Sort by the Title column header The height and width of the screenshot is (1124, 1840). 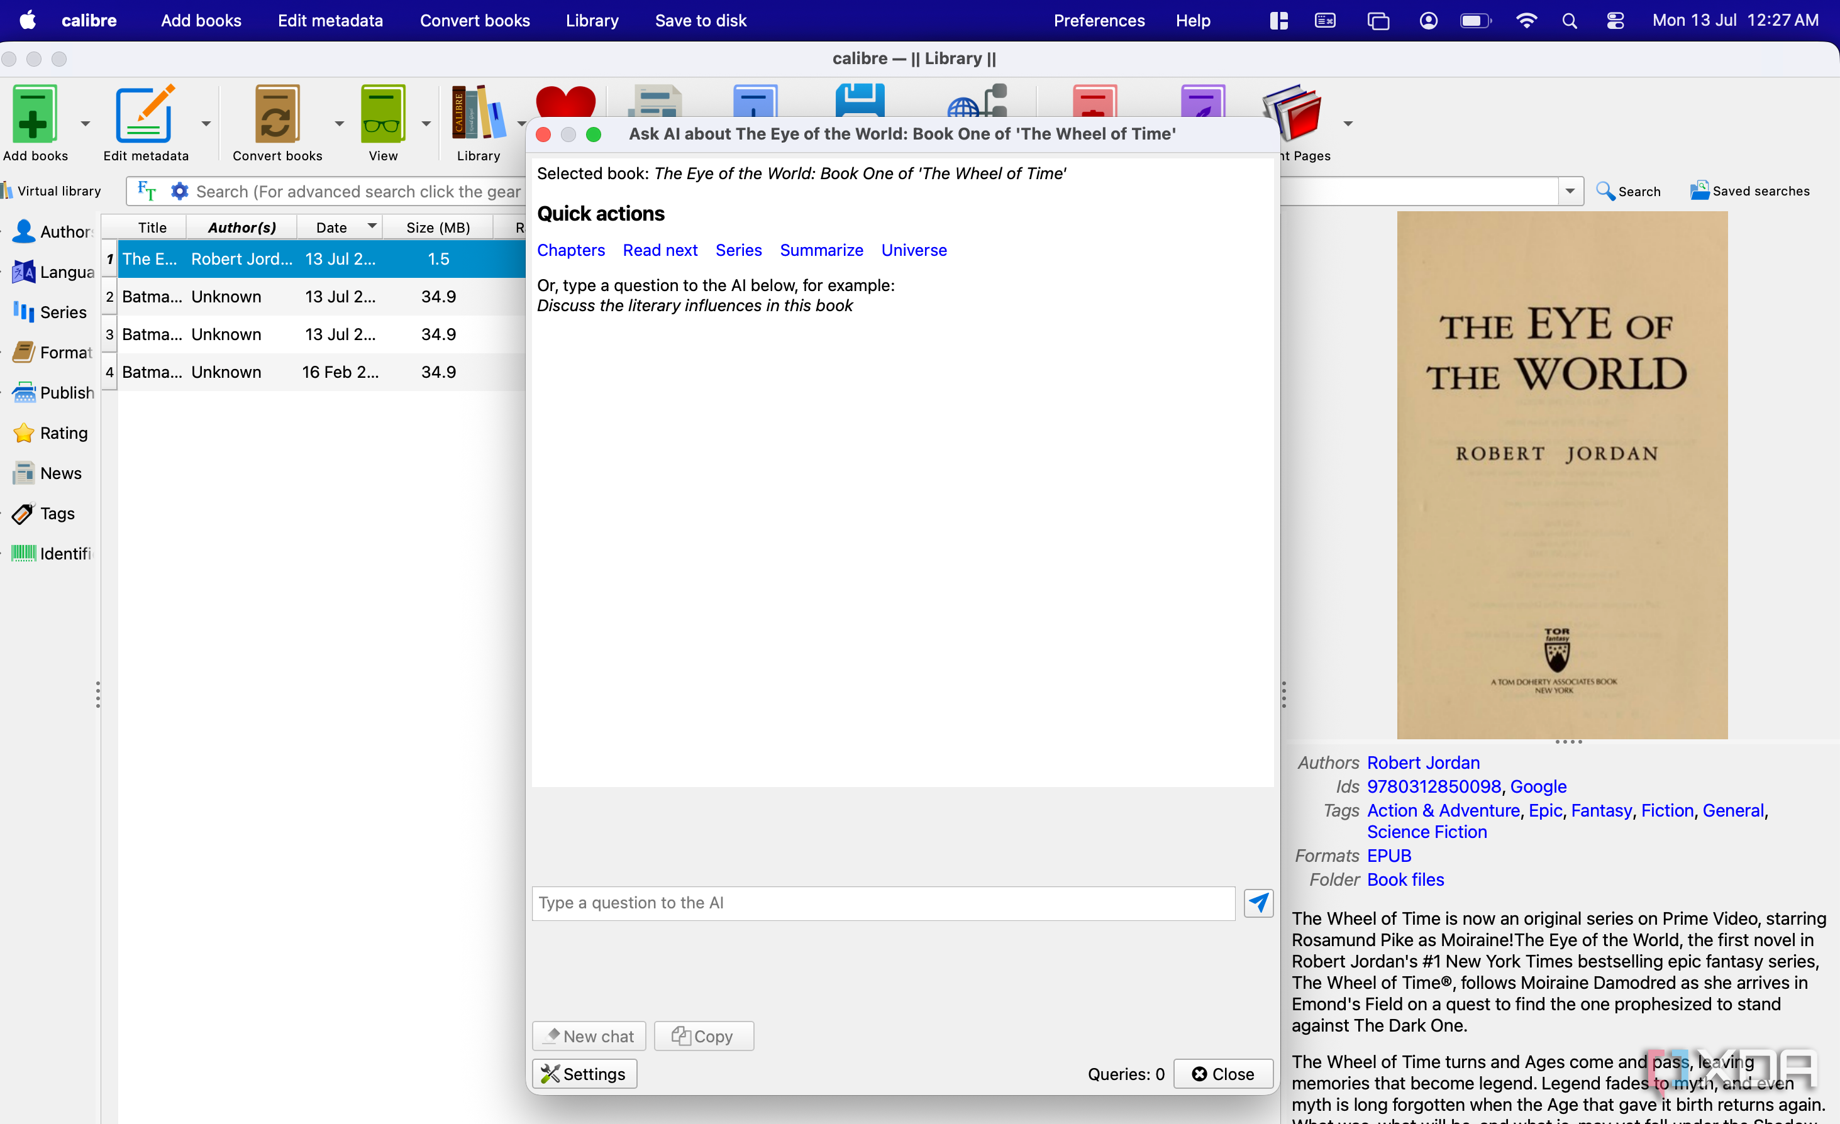(152, 227)
